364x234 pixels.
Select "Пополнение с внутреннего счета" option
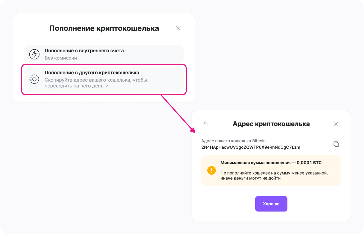coord(84,51)
